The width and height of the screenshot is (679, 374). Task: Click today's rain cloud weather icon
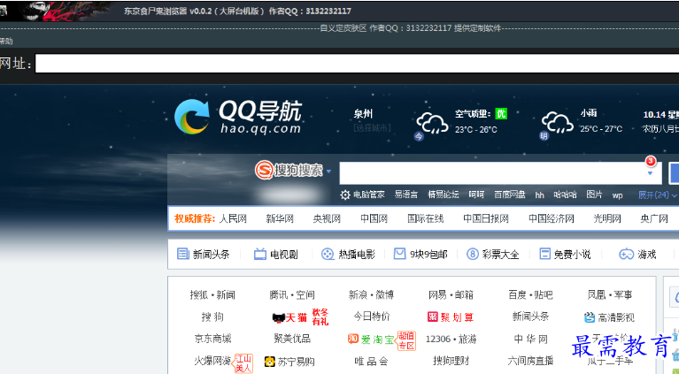[432, 123]
